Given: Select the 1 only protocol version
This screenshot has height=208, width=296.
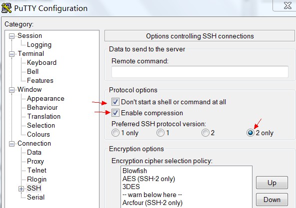Looking at the screenshot, I should pos(115,133).
